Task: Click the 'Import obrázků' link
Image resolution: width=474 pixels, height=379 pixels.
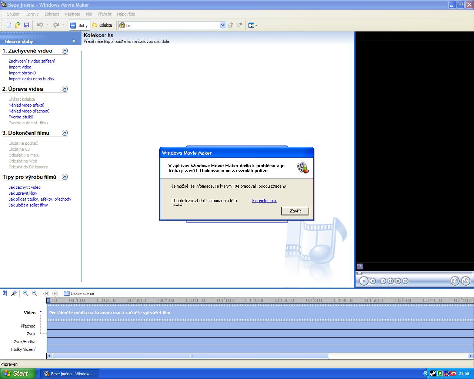Action: pos(22,73)
